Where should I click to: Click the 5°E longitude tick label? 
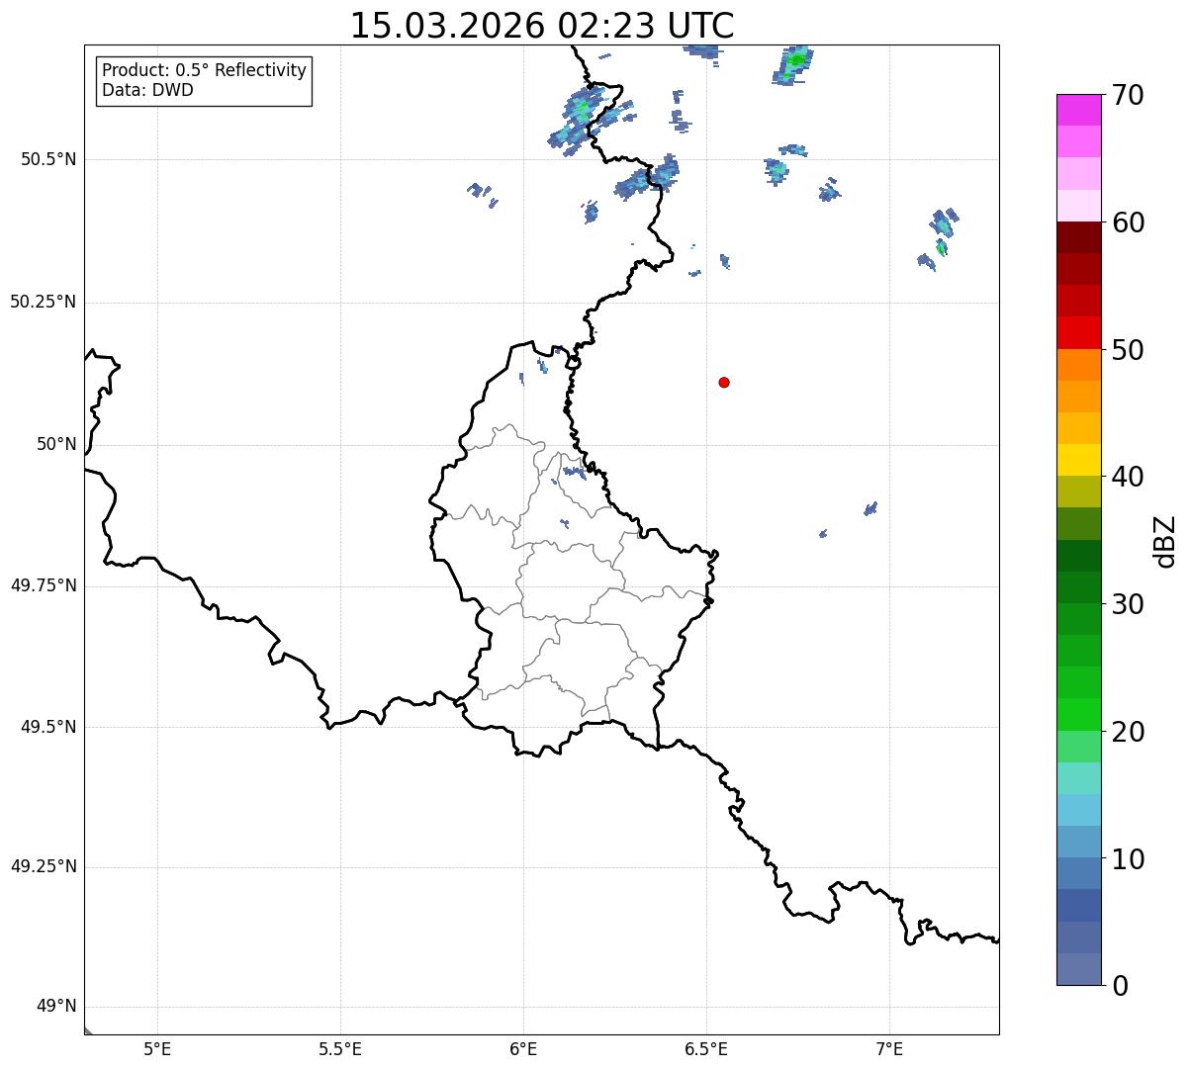pos(157,1048)
